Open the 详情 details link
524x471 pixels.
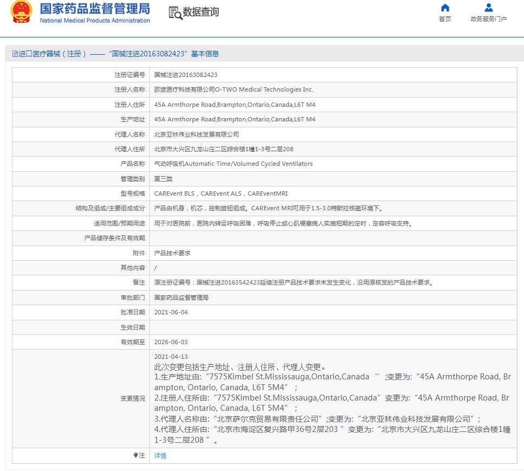(160, 455)
